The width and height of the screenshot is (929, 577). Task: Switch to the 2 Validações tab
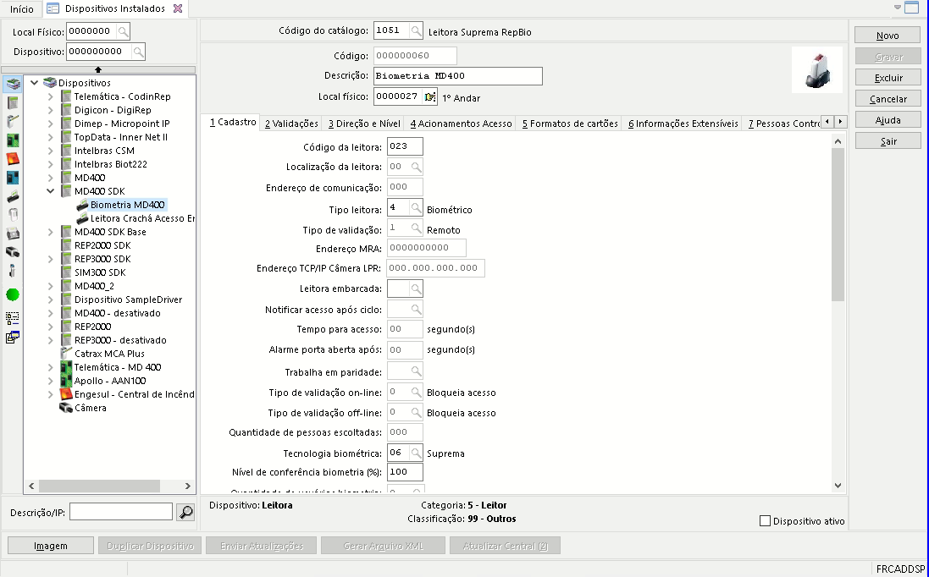click(290, 124)
